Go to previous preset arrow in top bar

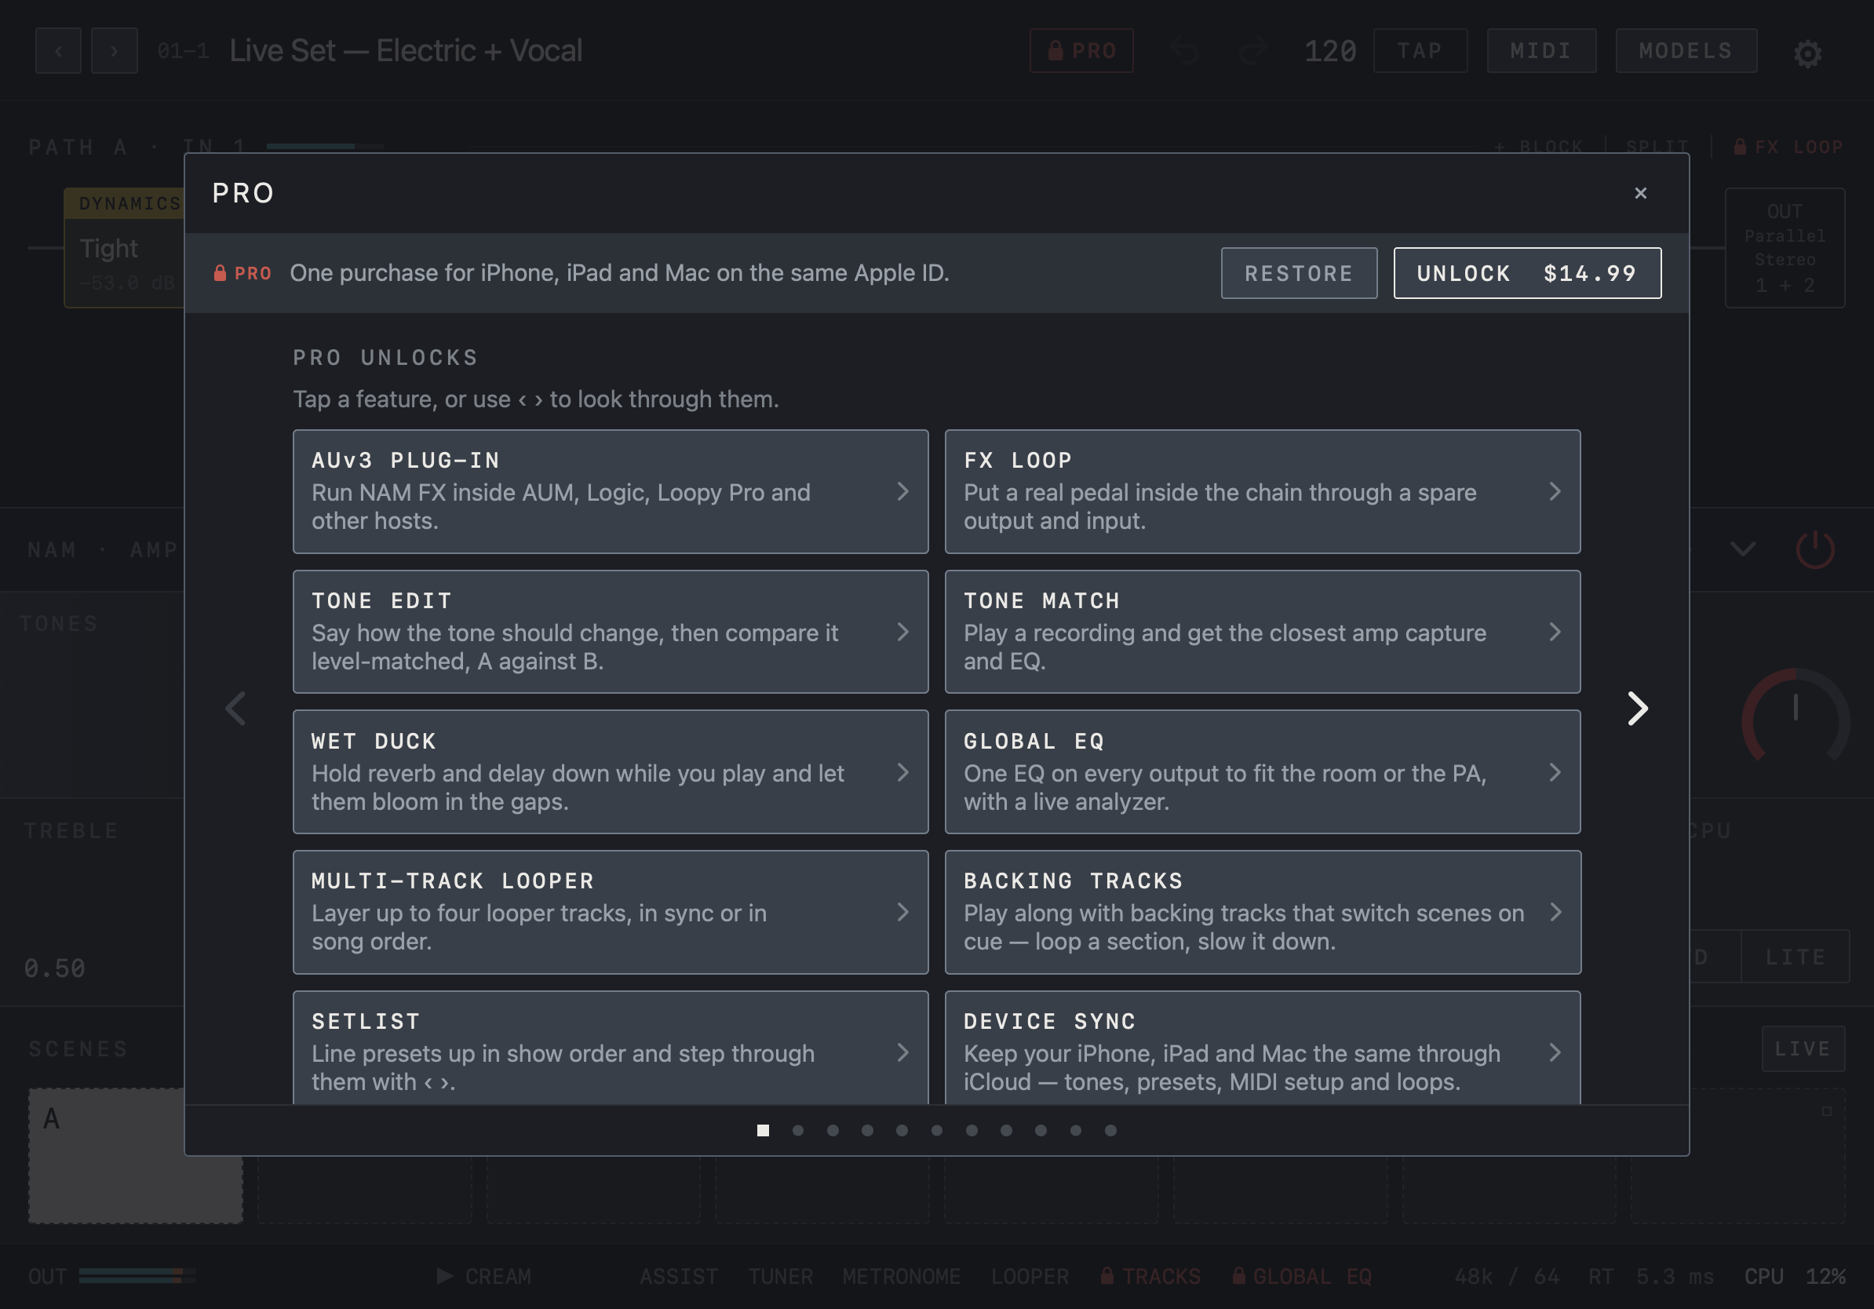pos(58,50)
